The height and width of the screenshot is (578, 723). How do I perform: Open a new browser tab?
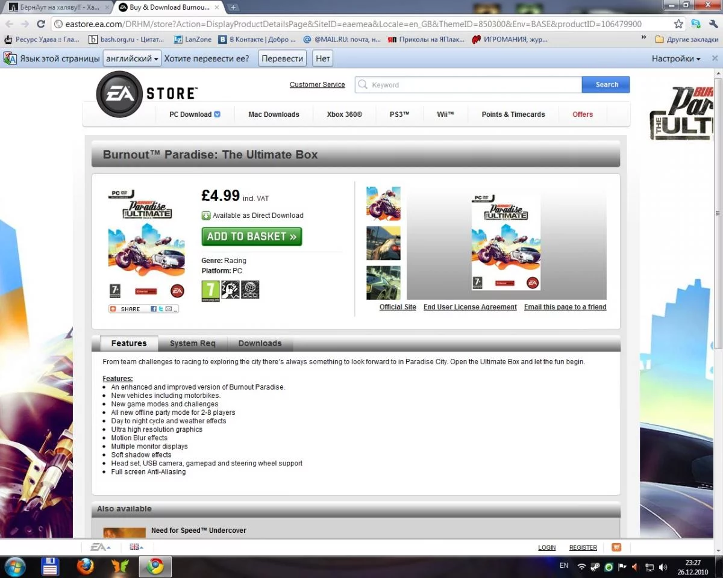(x=234, y=7)
